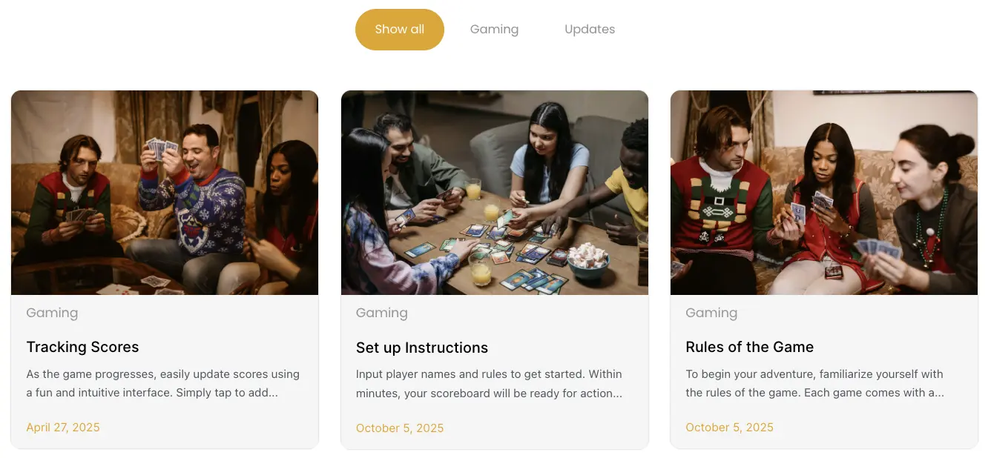This screenshot has width=991, height=458.
Task: Click the "Tracking Scores" heading
Action: pyautogui.click(x=82, y=347)
